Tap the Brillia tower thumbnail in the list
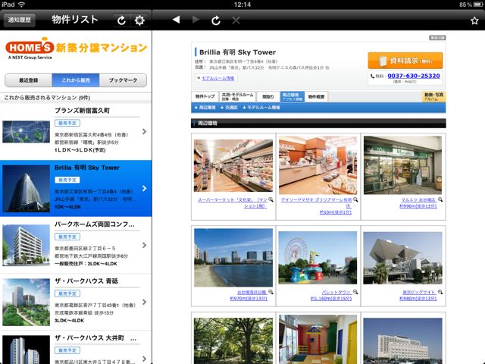Viewport: 485px width, 364px height. click(26, 188)
